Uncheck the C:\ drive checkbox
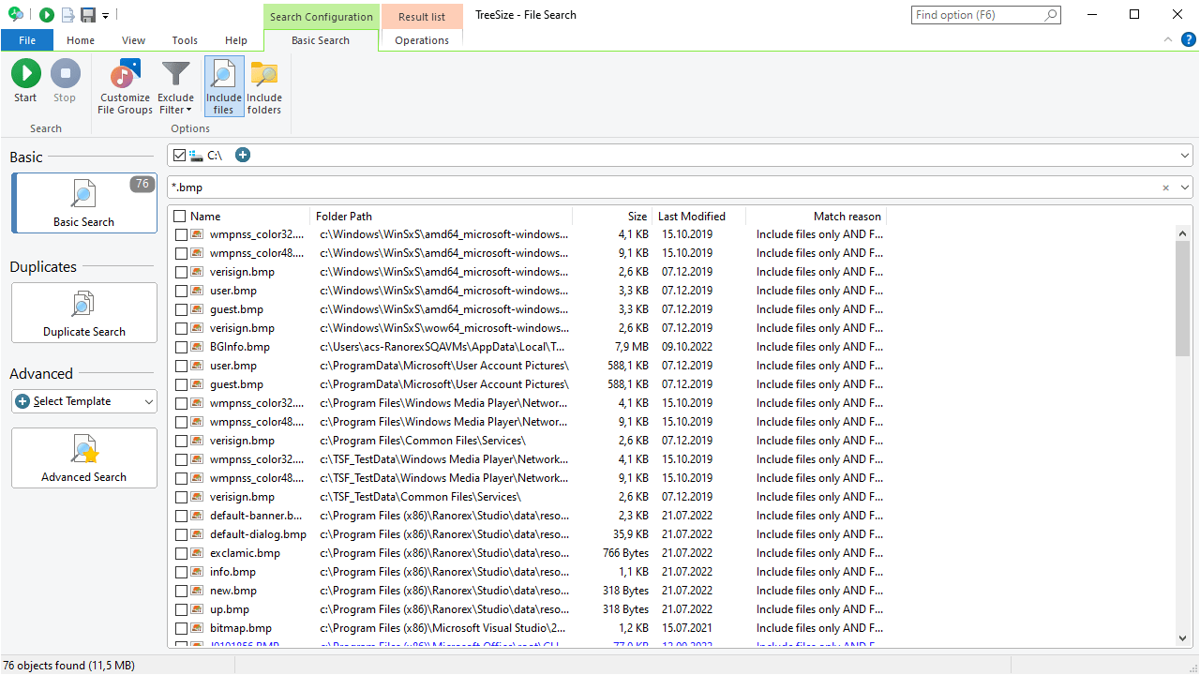 pyautogui.click(x=180, y=155)
